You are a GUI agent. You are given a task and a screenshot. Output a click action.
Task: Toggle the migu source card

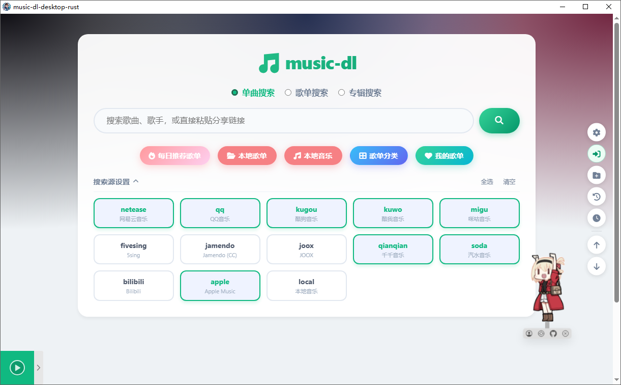tap(480, 213)
